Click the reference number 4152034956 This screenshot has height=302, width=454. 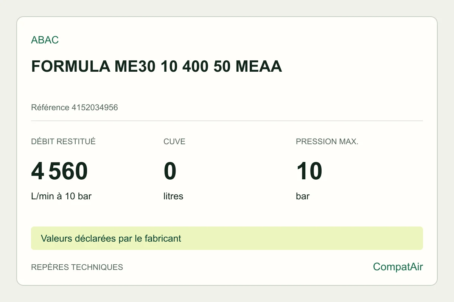(x=95, y=108)
